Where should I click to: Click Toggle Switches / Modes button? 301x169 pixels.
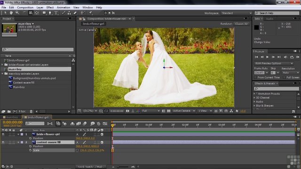pyautogui.click(x=91, y=167)
